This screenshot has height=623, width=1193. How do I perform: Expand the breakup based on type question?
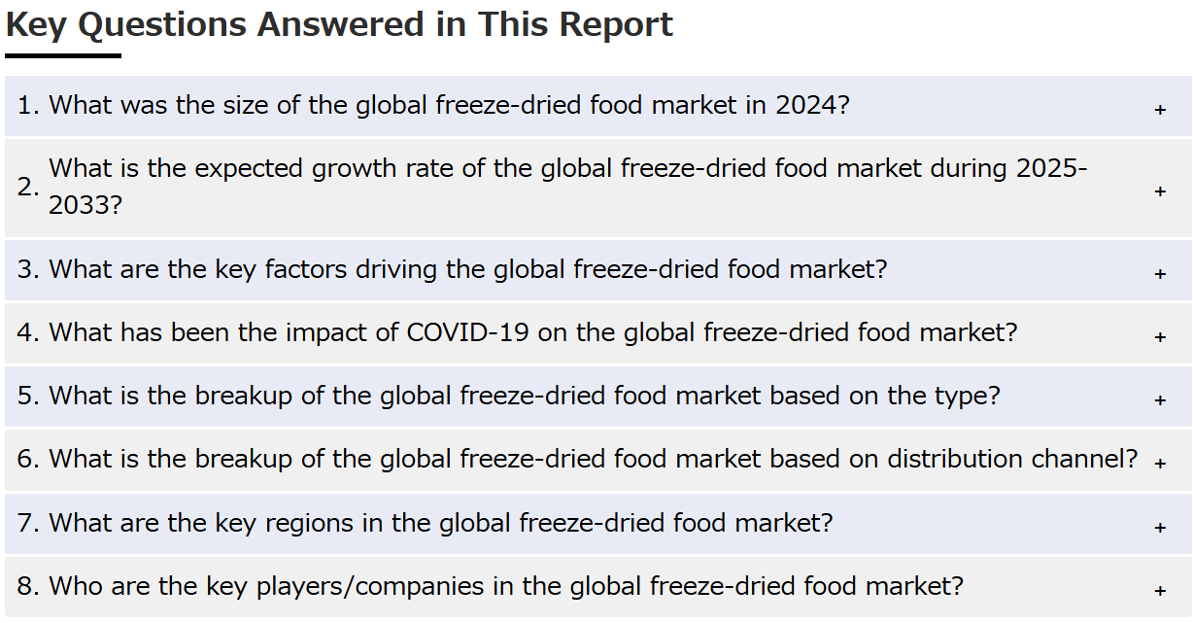[598, 397]
